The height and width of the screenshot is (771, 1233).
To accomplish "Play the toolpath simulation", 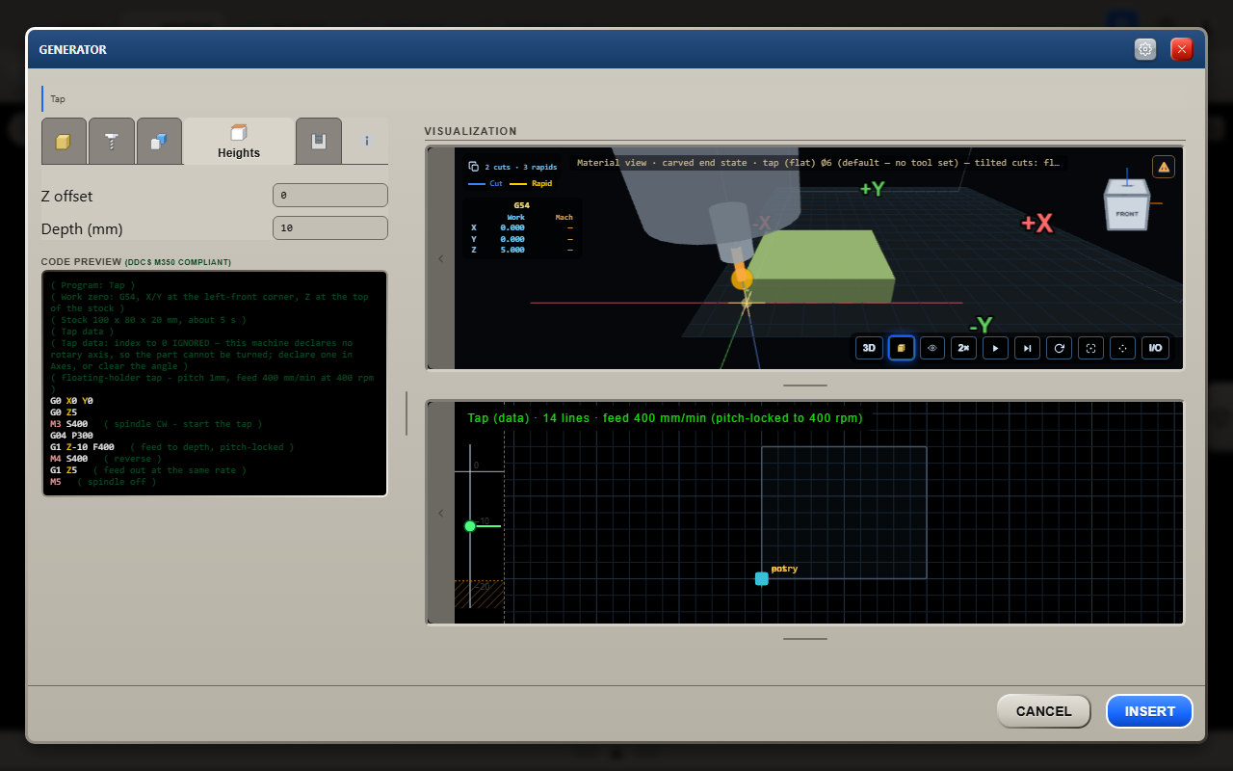I will click(x=995, y=348).
